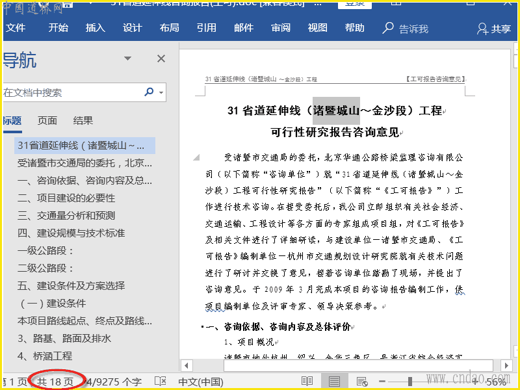The height and width of the screenshot is (390, 520).
Task: Click the zoom out minus button
Action: click(382, 382)
